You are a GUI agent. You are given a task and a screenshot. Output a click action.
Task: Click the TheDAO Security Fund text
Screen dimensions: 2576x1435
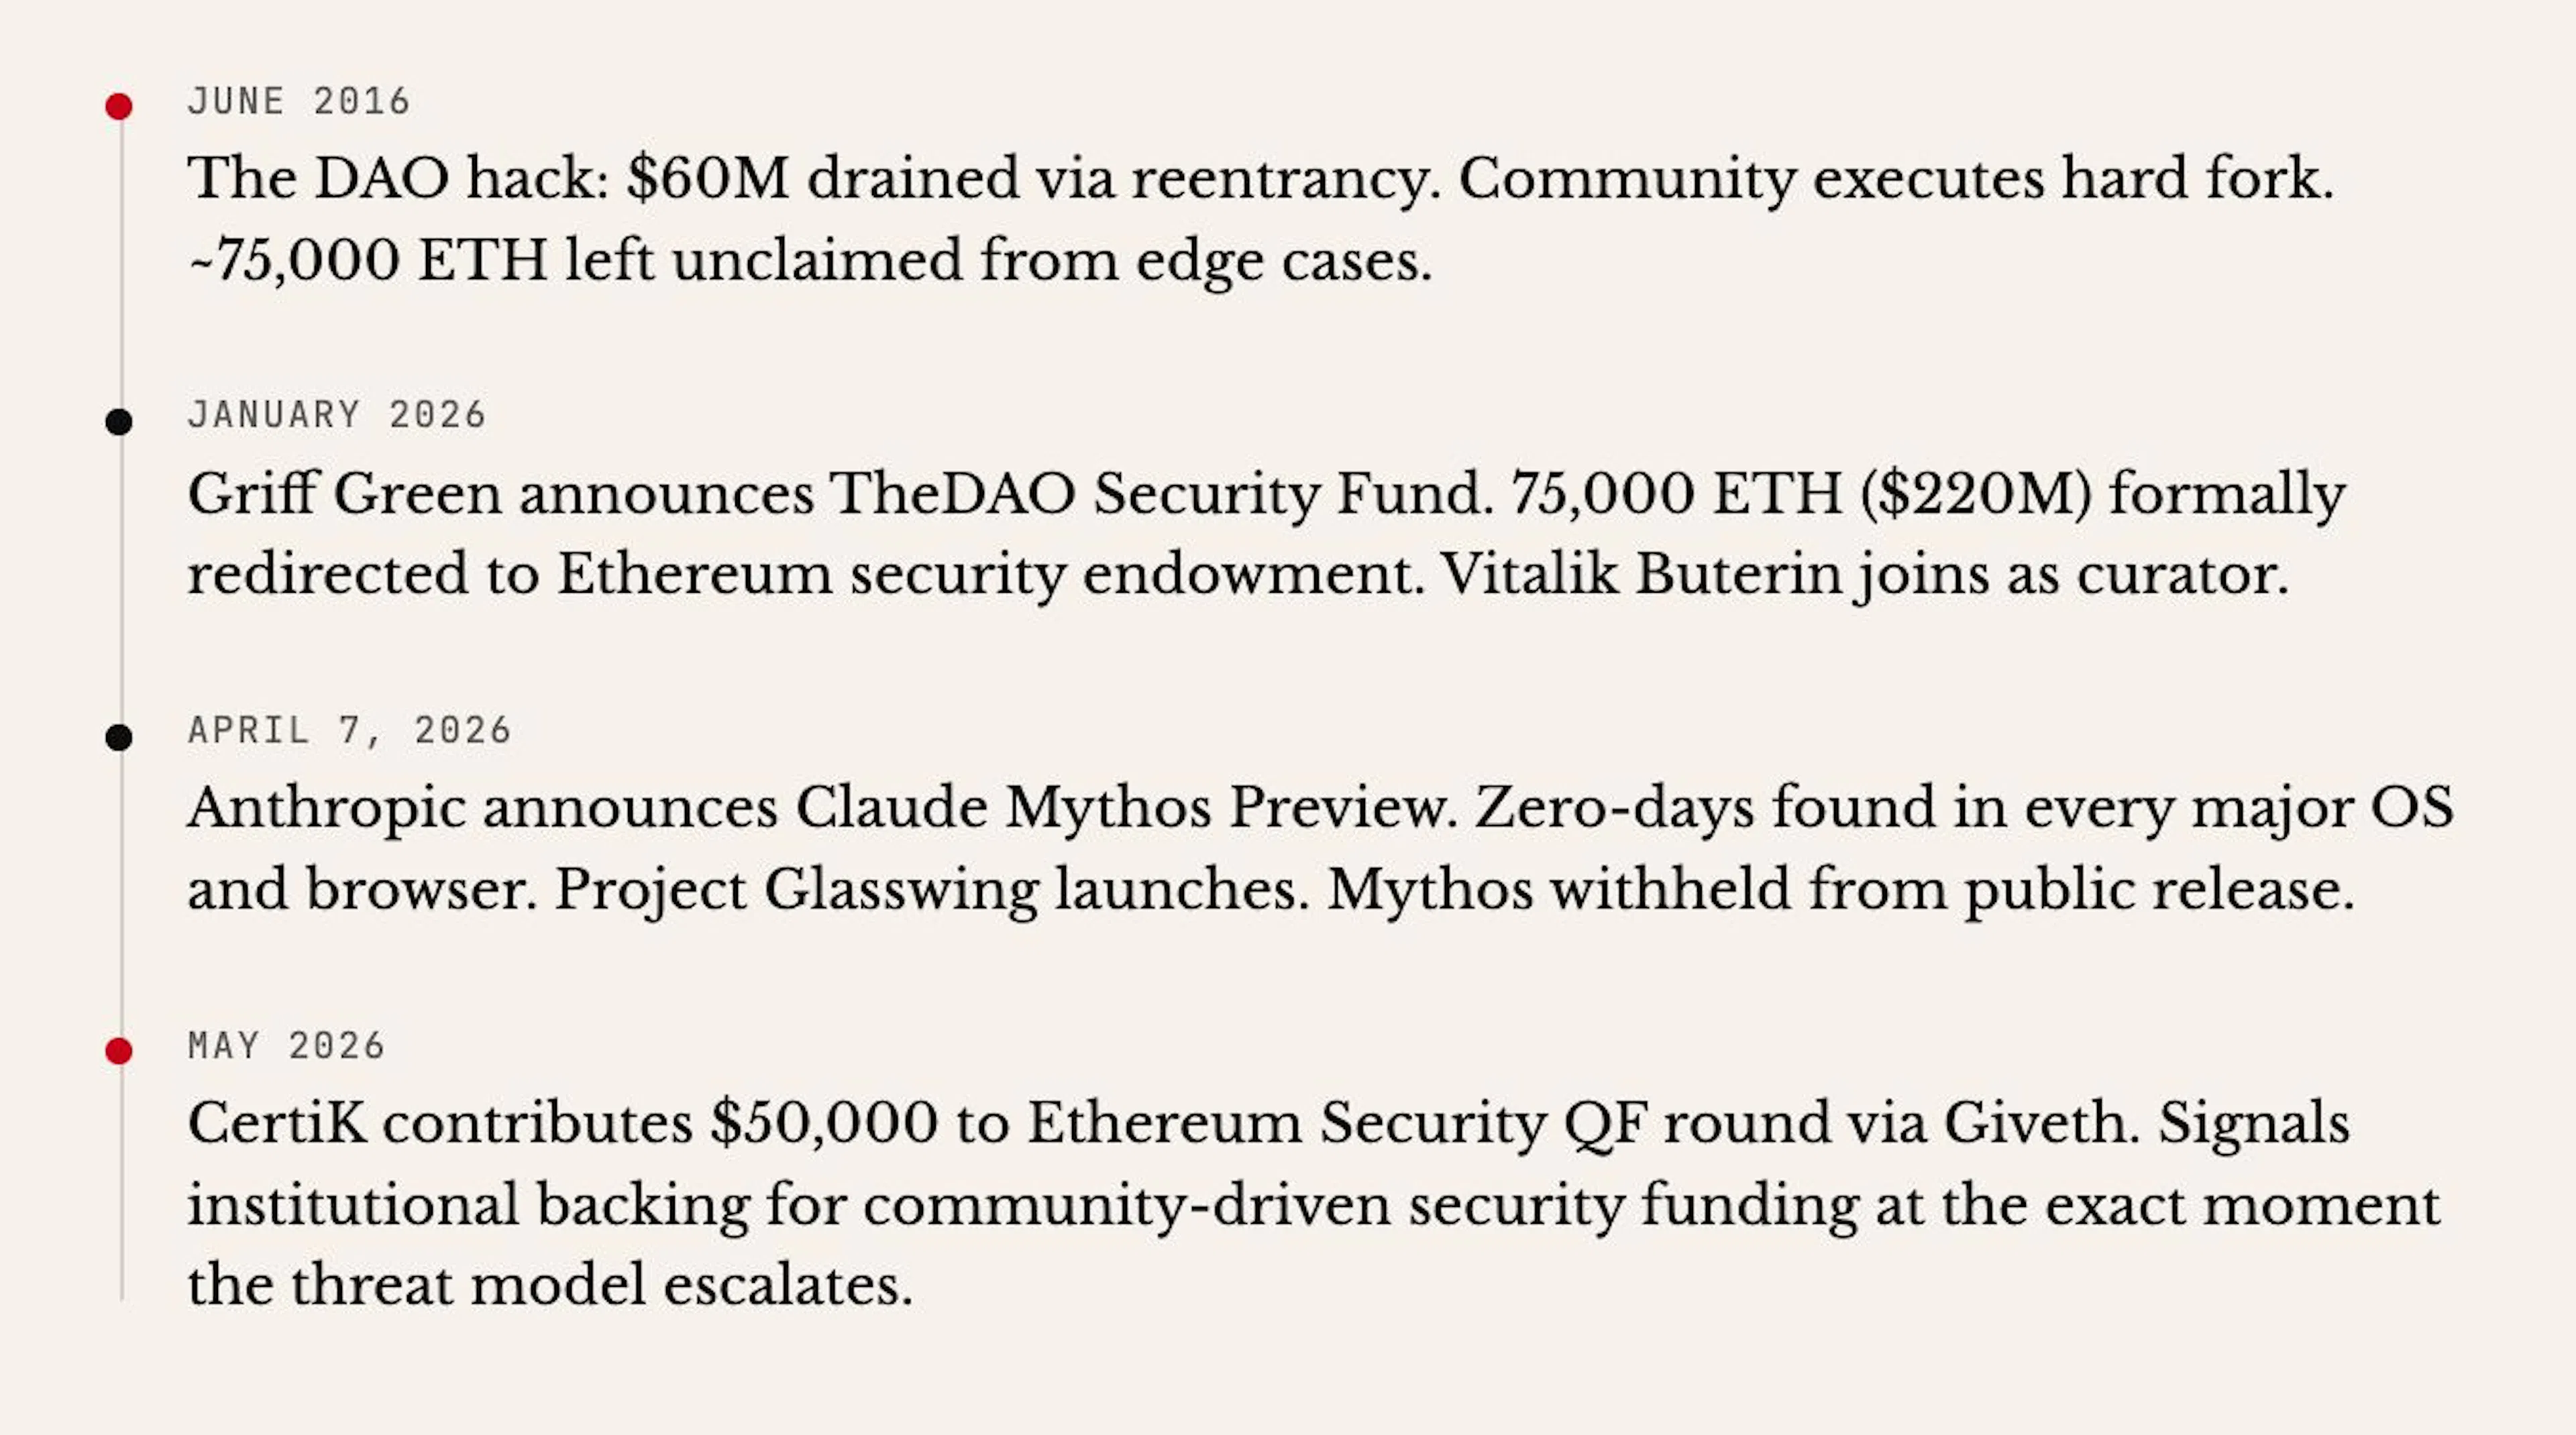tap(1160, 495)
